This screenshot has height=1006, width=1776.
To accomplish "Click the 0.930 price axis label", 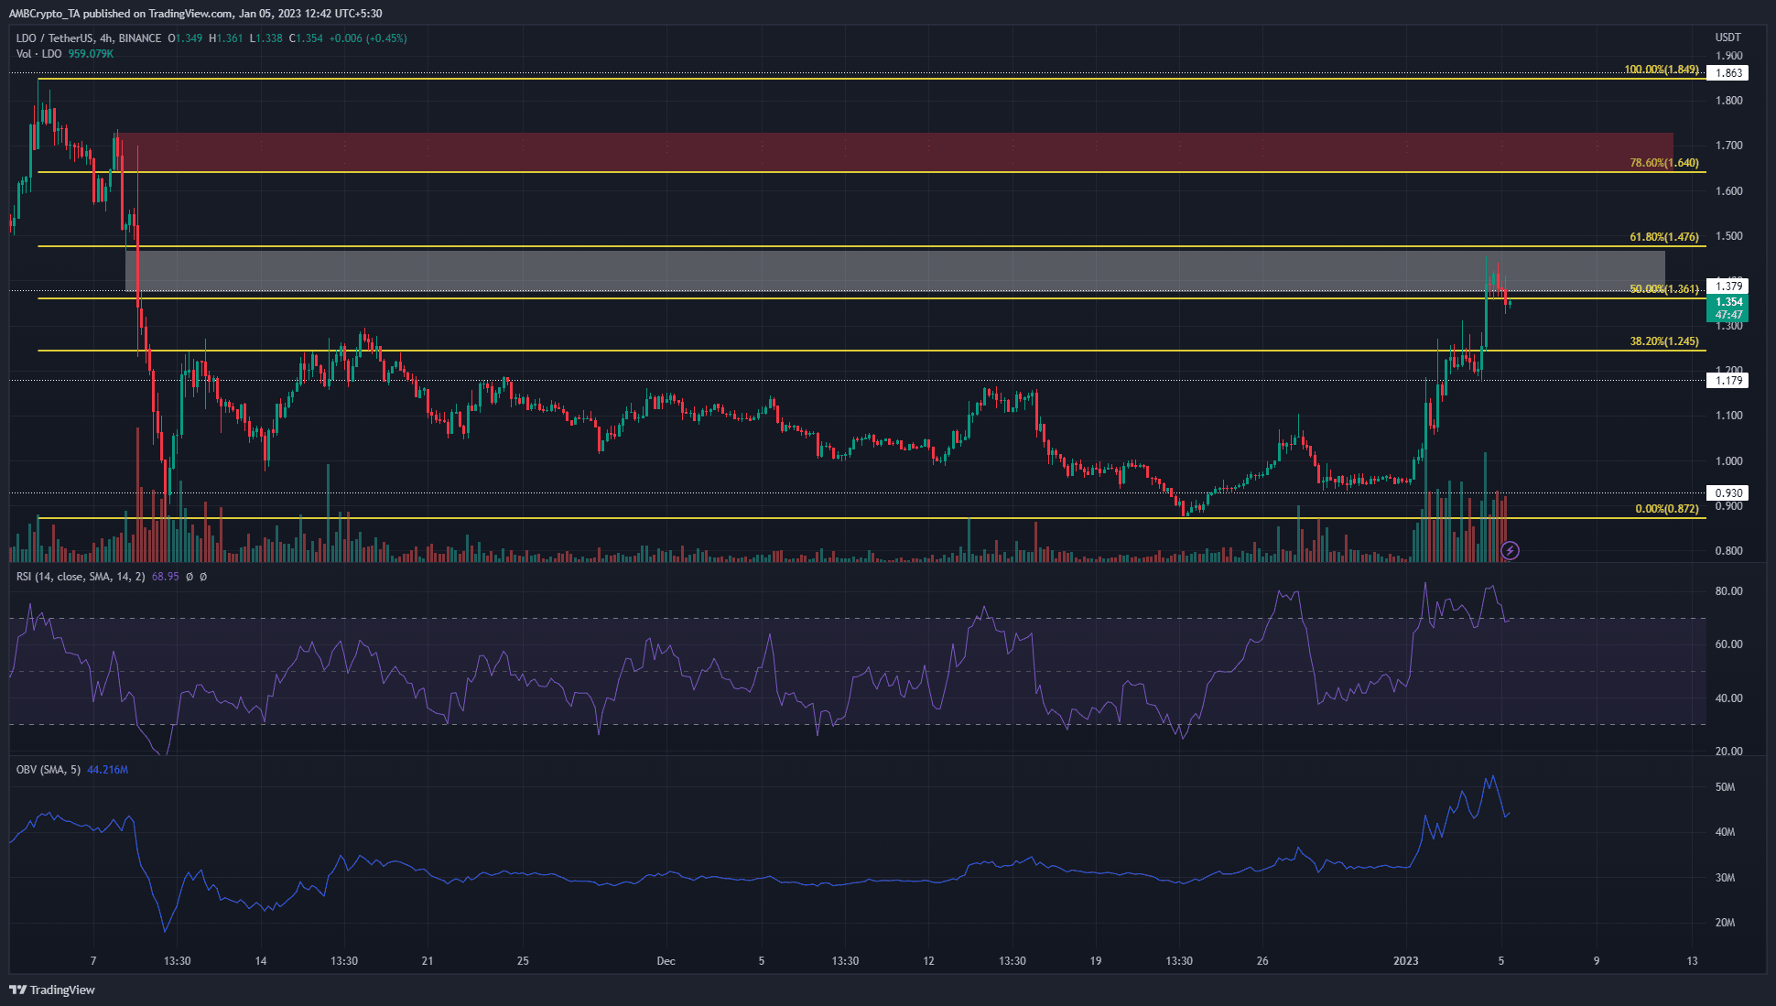I will pyautogui.click(x=1728, y=492).
